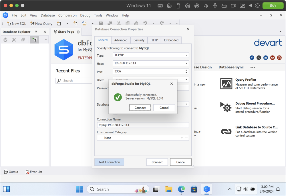
Task: Click the New Query toolbar button
Action: (41, 23)
